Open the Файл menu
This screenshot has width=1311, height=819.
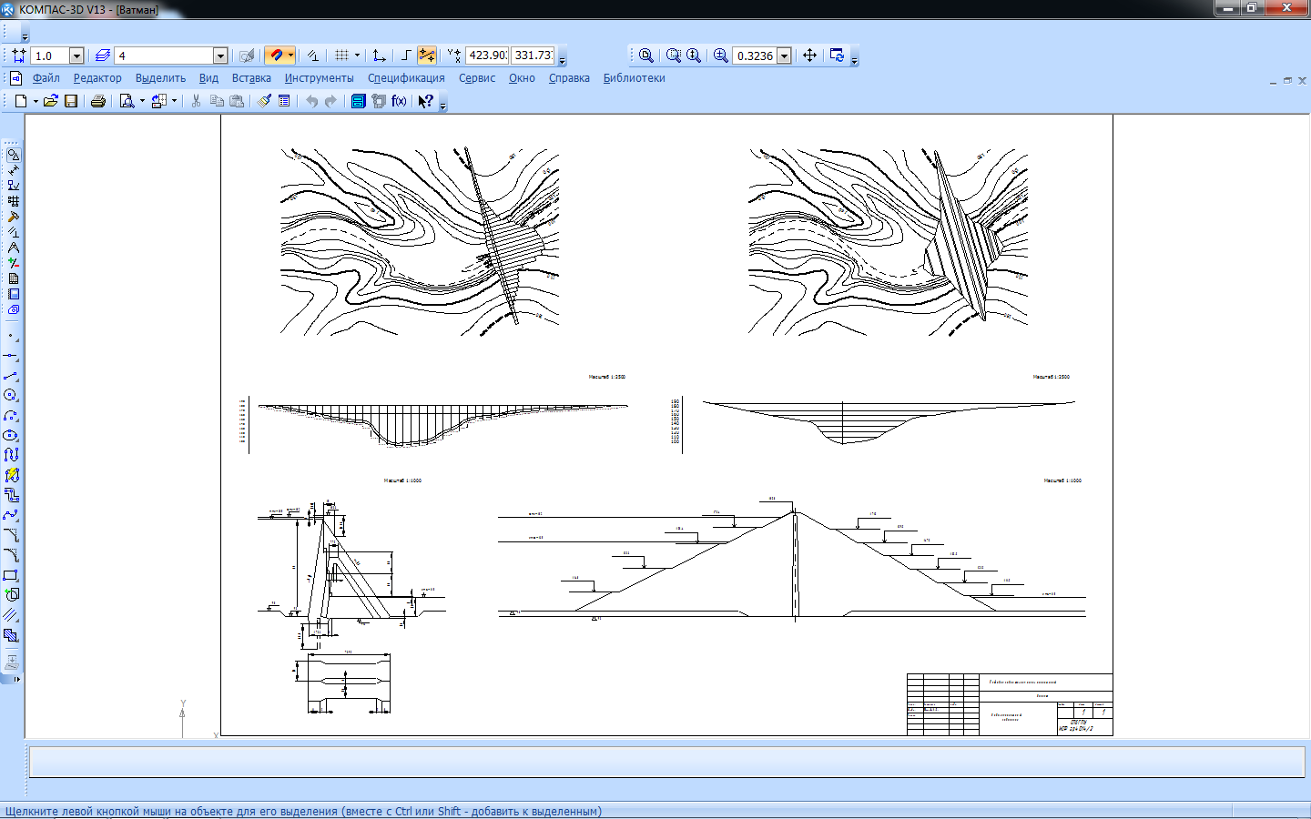(x=46, y=78)
